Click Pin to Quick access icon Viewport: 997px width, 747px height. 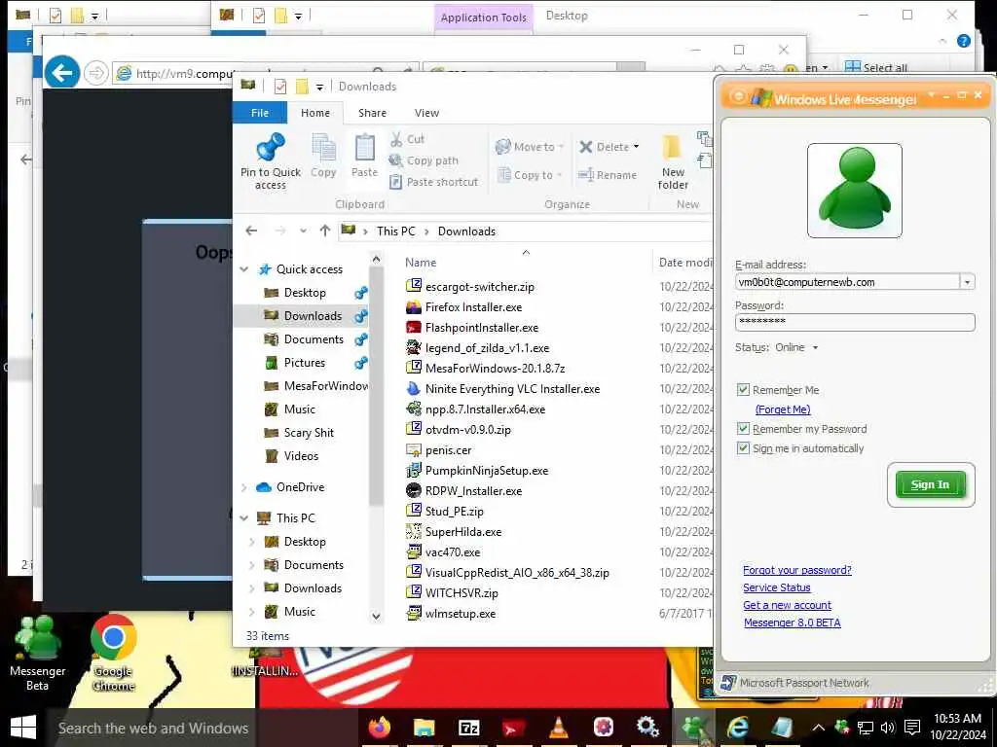coord(271,147)
